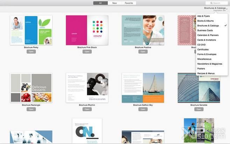Viewport: 230px width, 144px height.
Task: Click the Brochure Rhythm label
Action: coord(87,105)
